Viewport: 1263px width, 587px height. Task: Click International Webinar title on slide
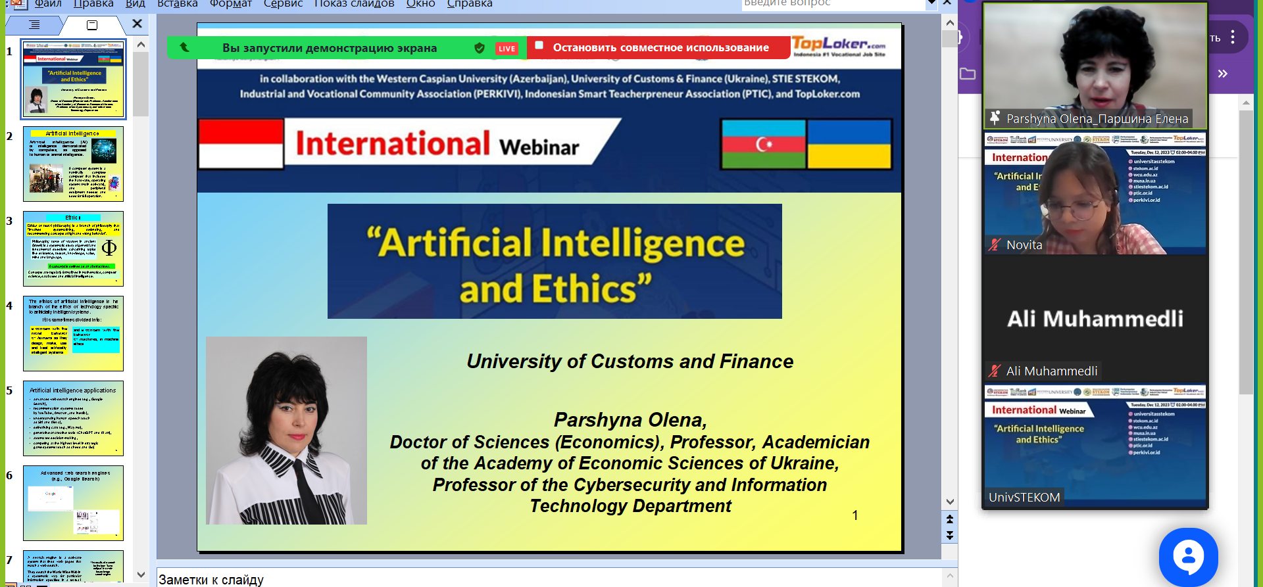click(437, 143)
